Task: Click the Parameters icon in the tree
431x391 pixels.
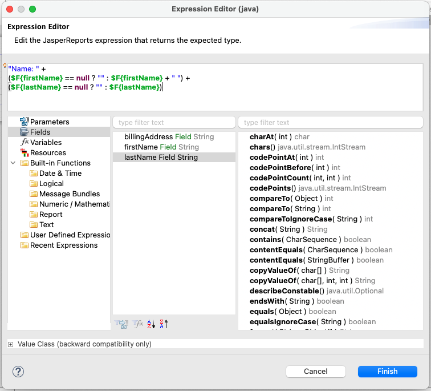Action: tap(24, 122)
